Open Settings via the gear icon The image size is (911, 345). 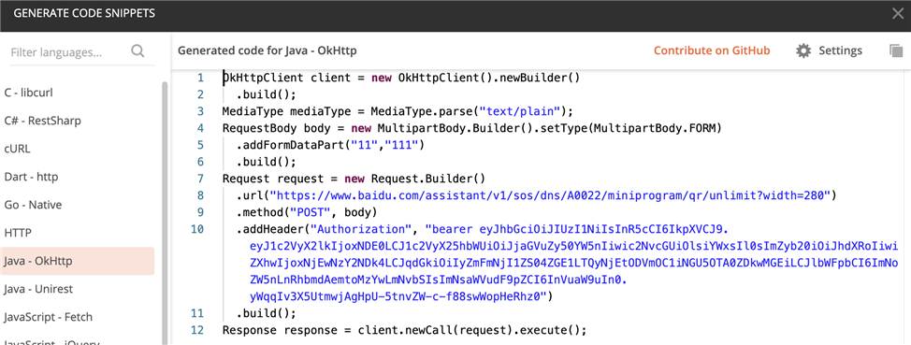[803, 50]
